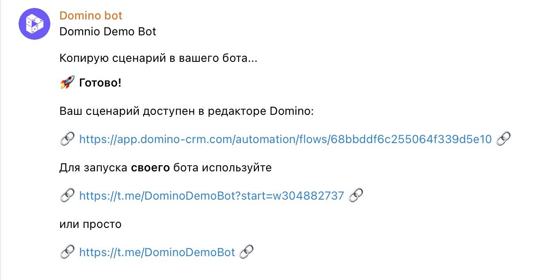Click chain emoji left of plain DominoDemoBot link

pos(67,252)
